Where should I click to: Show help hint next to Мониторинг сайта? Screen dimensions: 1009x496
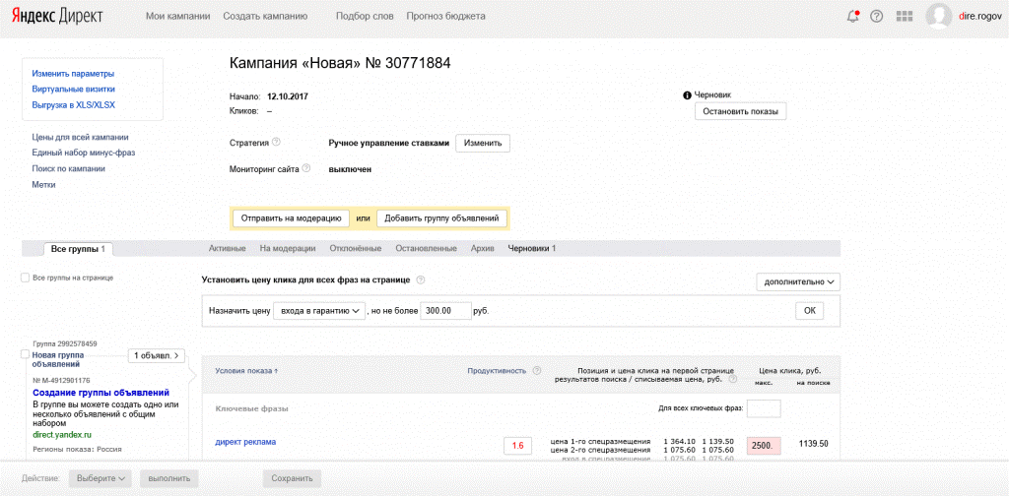click(306, 169)
